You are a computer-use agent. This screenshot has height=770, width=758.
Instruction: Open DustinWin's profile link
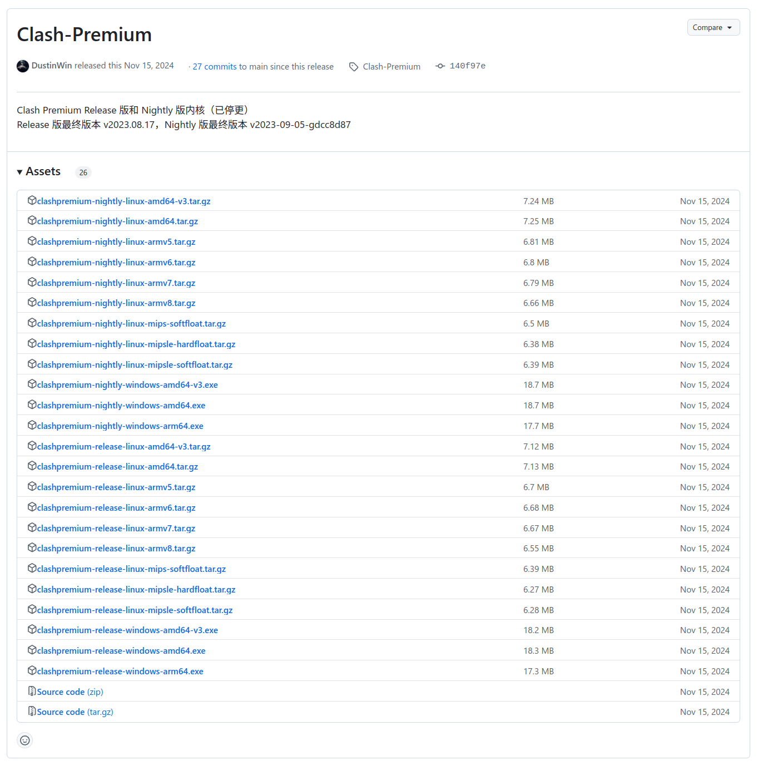pos(52,66)
